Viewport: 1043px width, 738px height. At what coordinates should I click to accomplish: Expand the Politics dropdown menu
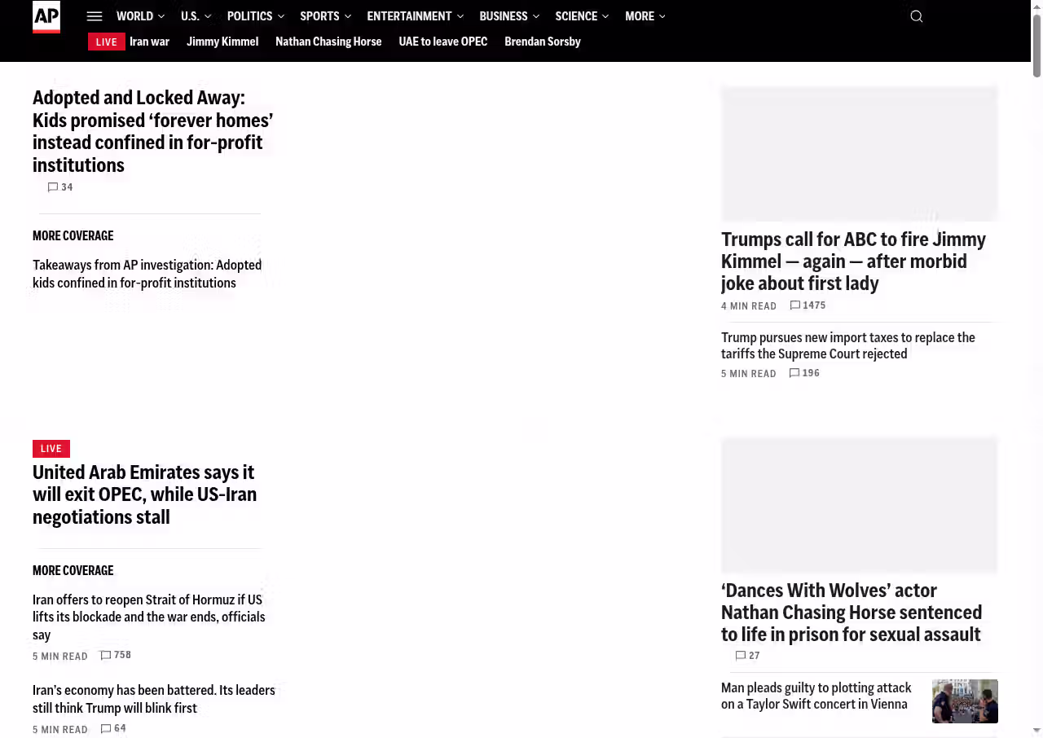255,16
